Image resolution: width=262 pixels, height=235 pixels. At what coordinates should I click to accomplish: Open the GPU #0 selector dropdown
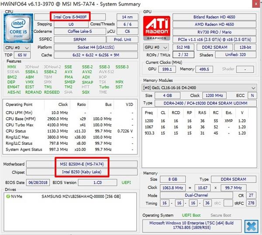pos(156,47)
